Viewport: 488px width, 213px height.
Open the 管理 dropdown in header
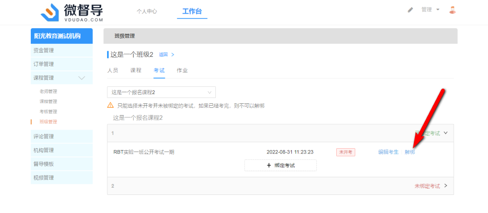click(x=430, y=10)
